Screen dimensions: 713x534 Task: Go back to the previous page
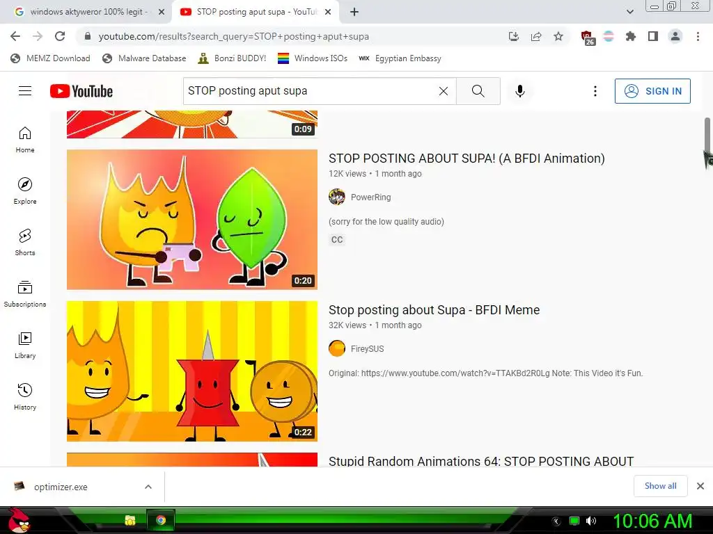coord(15,36)
